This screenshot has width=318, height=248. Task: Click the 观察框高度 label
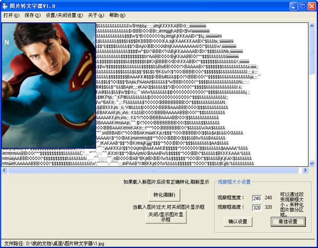click(x=231, y=207)
